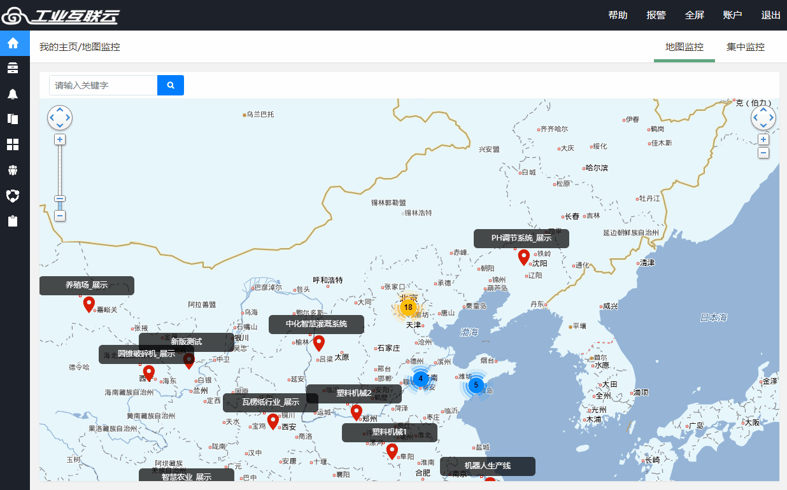This screenshot has height=490, width=787.
Task: Open the circular sync icon in sidebar
Action: [13, 195]
